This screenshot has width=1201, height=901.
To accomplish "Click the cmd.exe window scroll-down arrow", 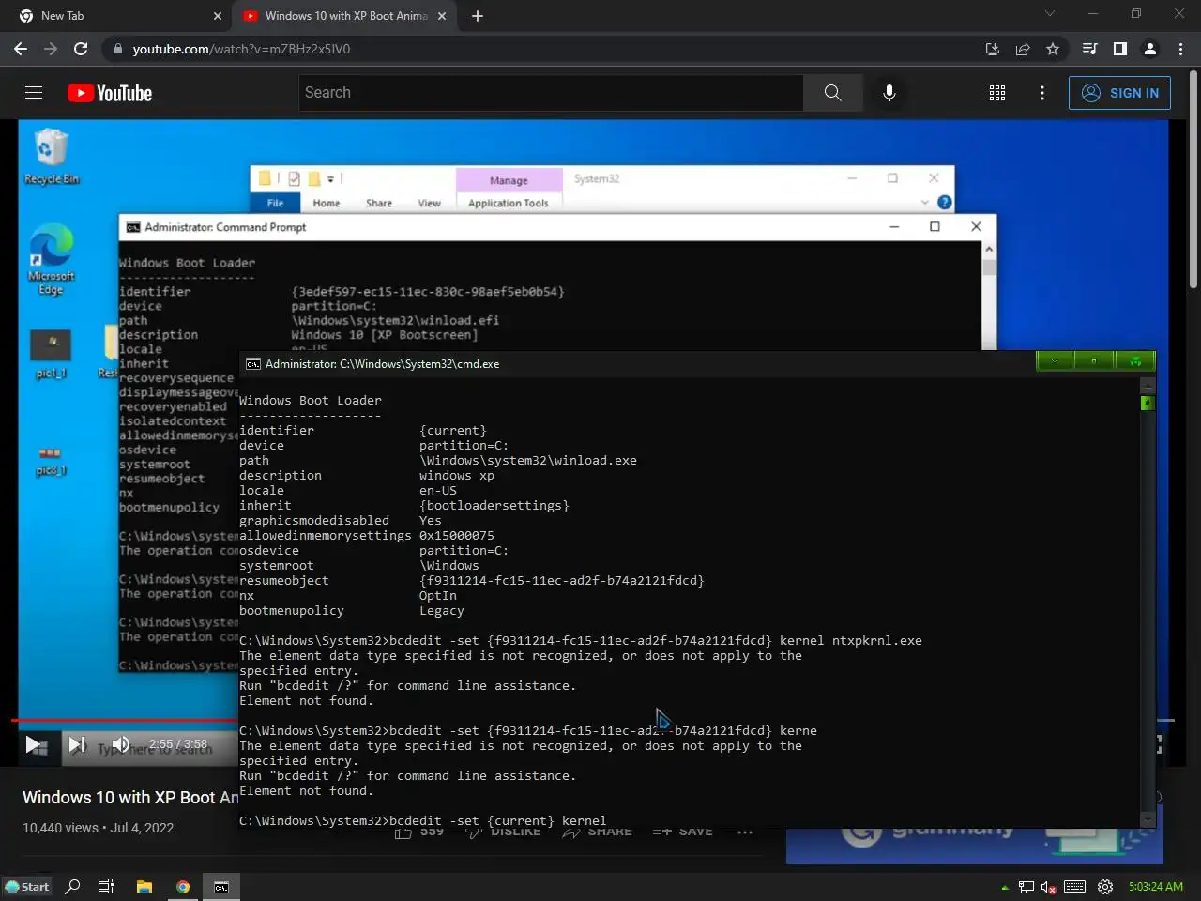I will [1147, 820].
